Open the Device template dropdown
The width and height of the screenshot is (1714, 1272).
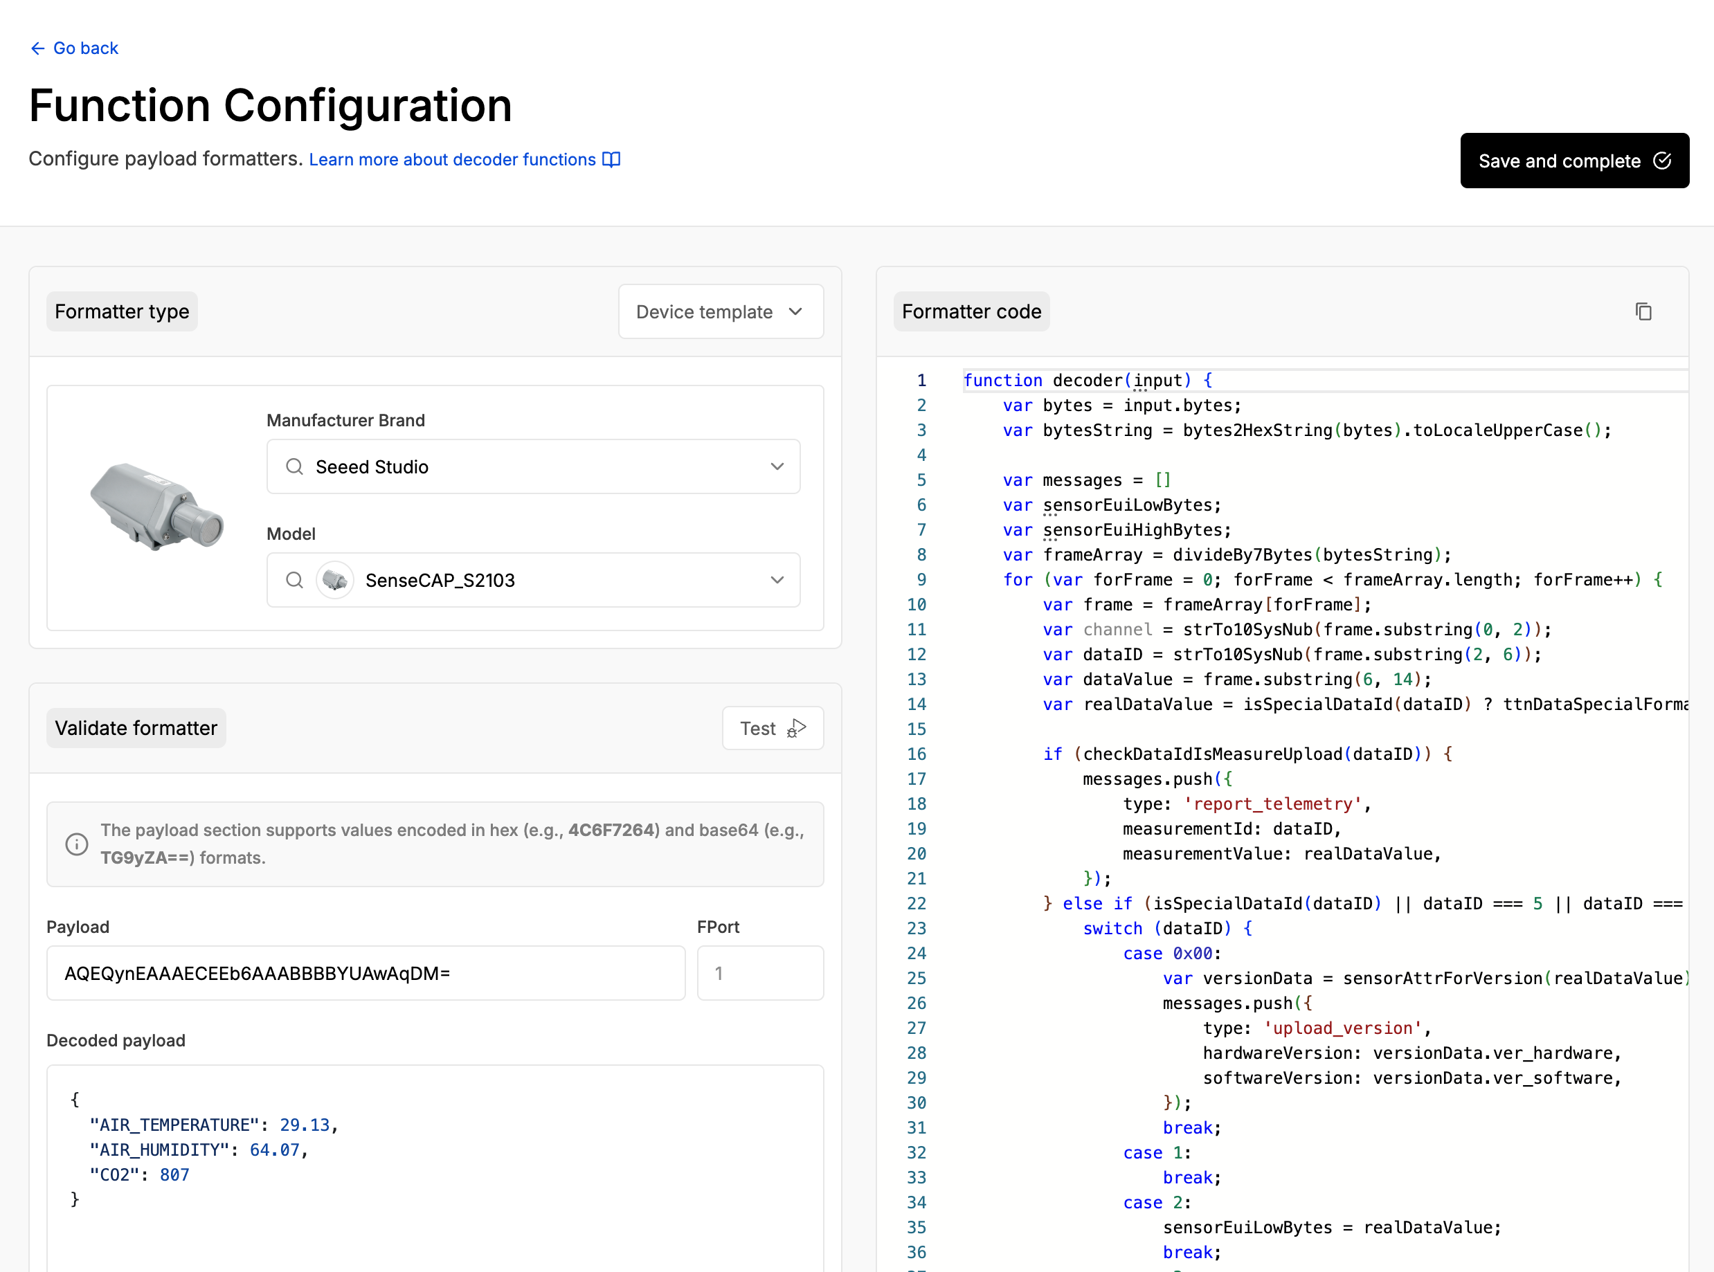click(720, 312)
